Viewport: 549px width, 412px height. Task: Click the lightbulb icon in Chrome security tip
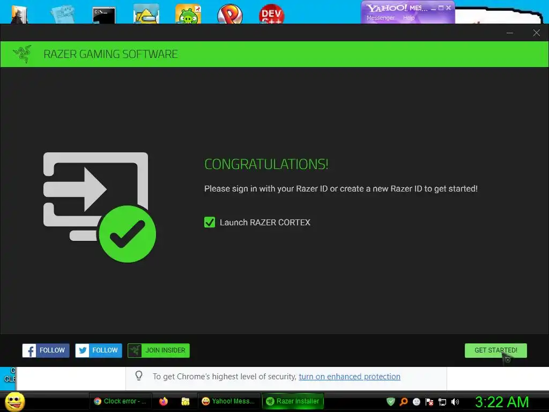(139, 376)
